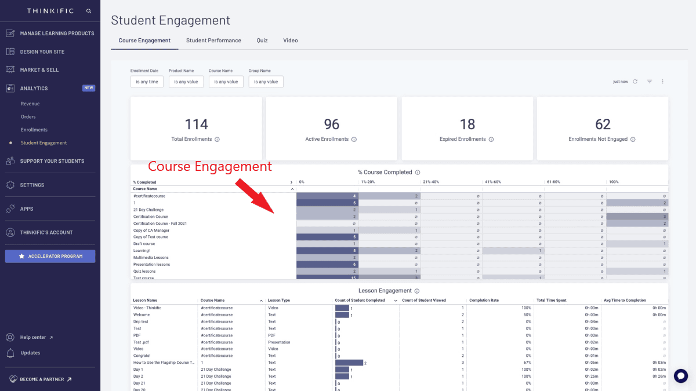Select 'Multimedia Lessons' course row
Viewport: 696px width, 391px height.
151,258
